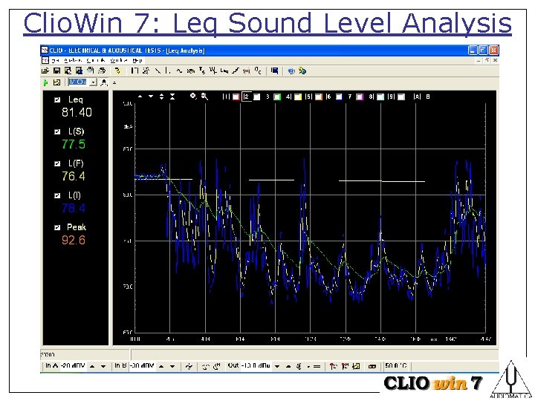This screenshot has height=401, width=535.
Task: Select the Leq analysis toolbar icon
Action: pyautogui.click(x=224, y=71)
